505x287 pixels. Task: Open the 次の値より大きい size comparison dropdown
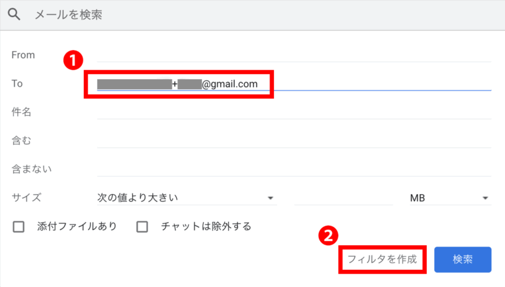[186, 198]
